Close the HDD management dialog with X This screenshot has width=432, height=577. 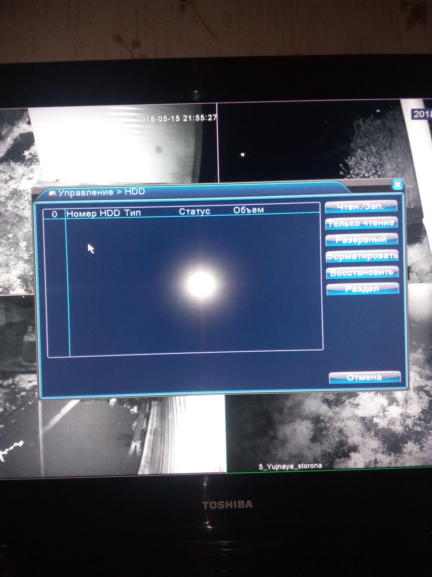[x=397, y=185]
